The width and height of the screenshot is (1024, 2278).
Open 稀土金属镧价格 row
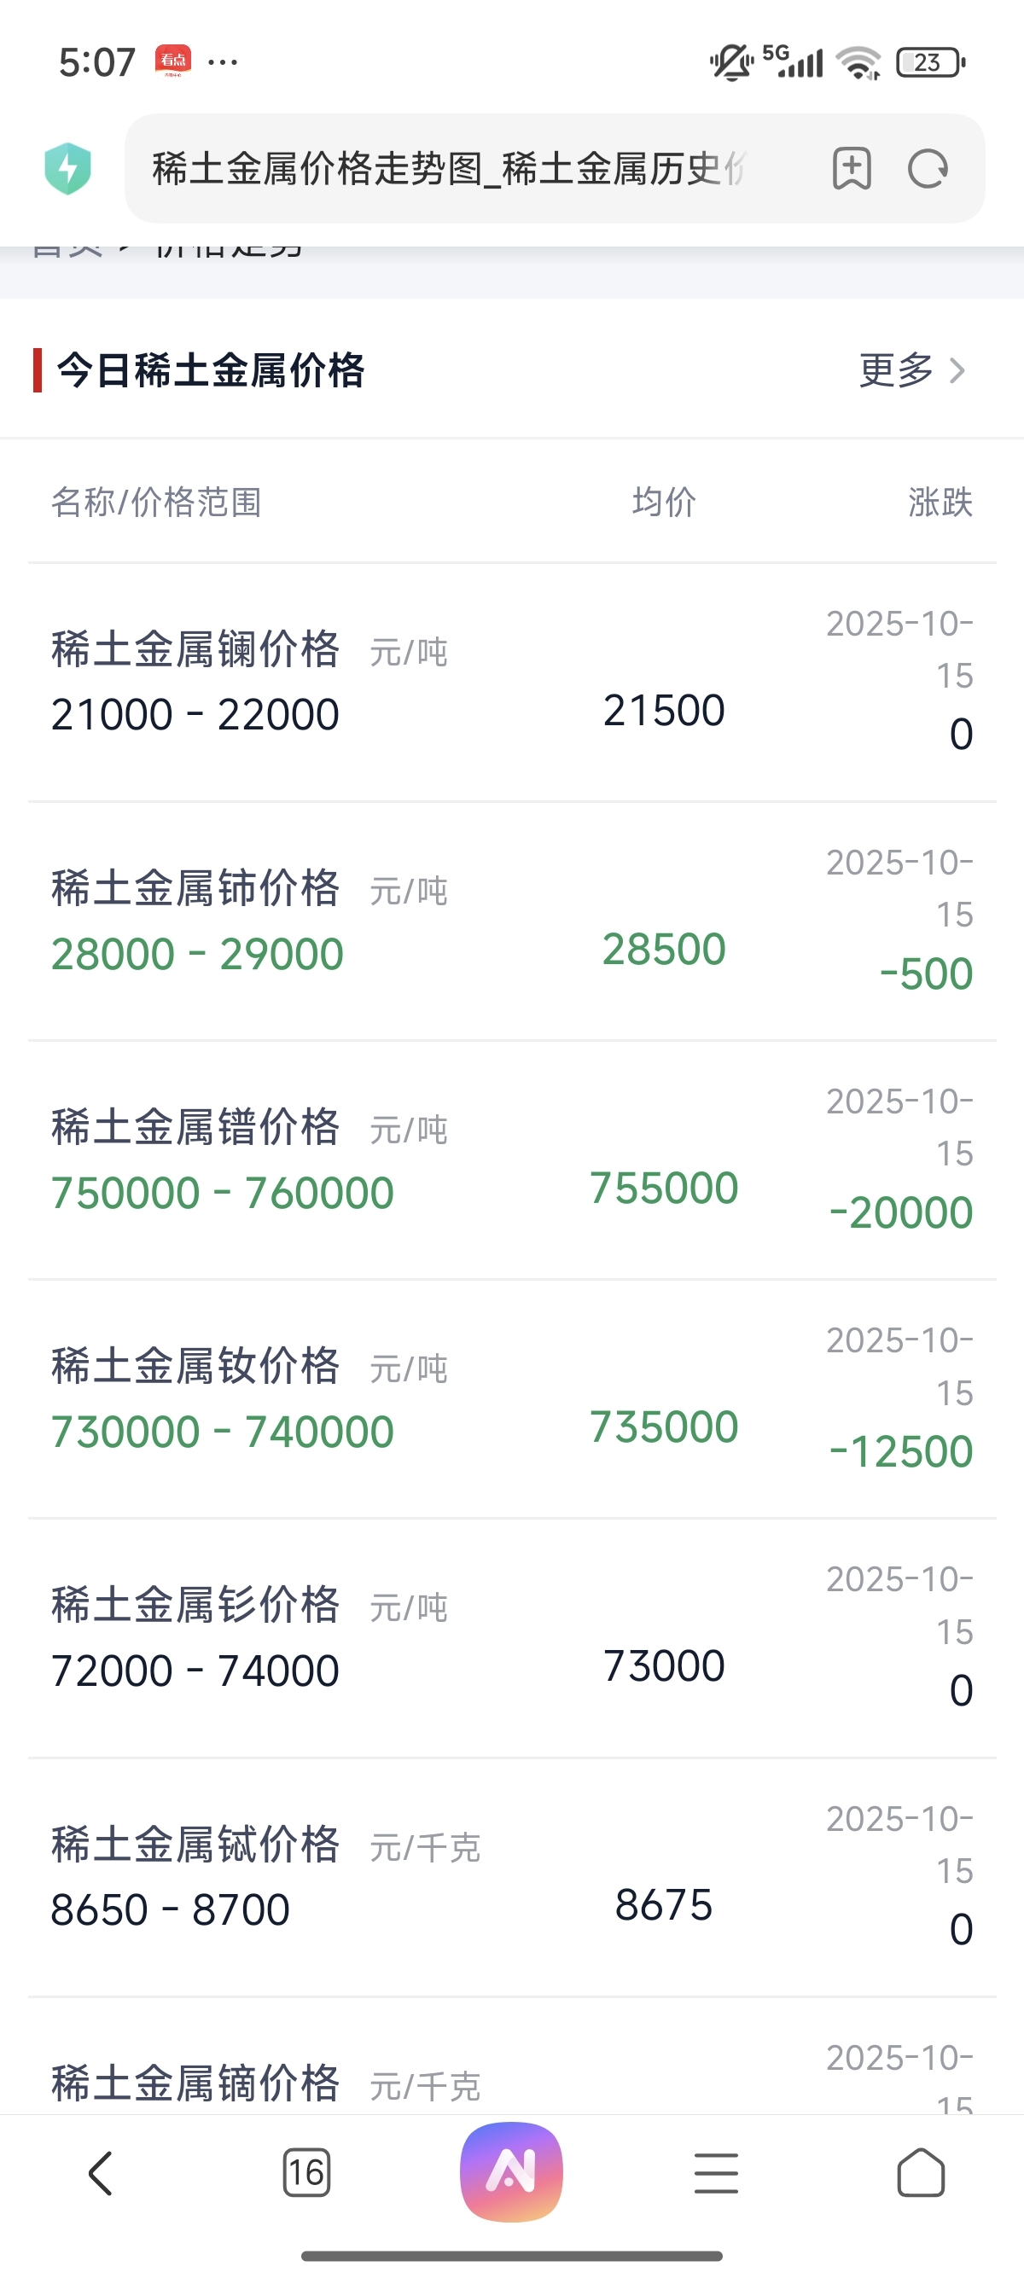[512, 682]
